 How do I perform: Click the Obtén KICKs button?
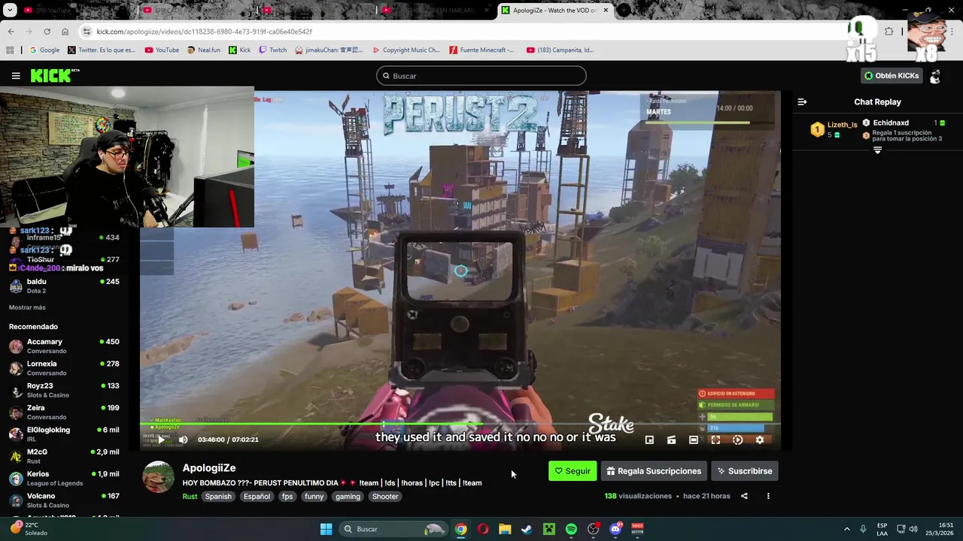coord(892,76)
